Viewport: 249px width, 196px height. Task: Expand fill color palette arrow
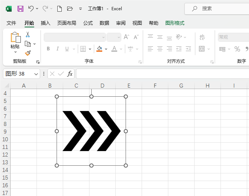coord(106,49)
